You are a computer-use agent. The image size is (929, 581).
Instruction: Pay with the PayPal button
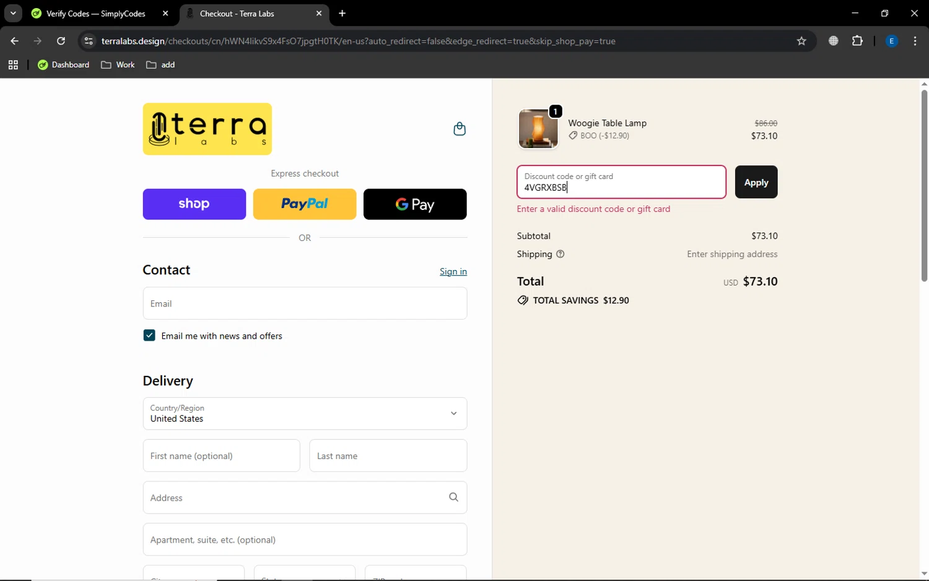pyautogui.click(x=305, y=204)
